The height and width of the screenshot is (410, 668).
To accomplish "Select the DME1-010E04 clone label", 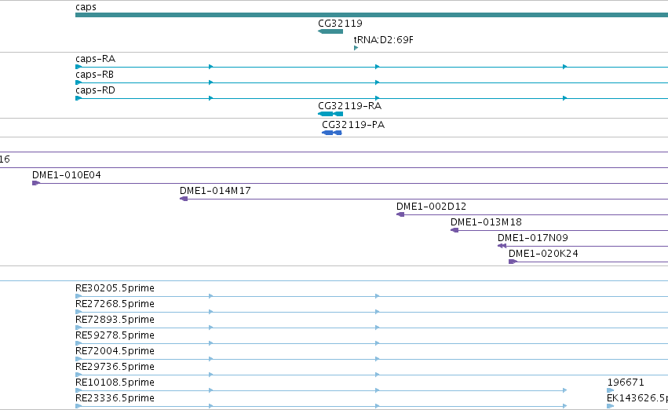I will coord(67,174).
